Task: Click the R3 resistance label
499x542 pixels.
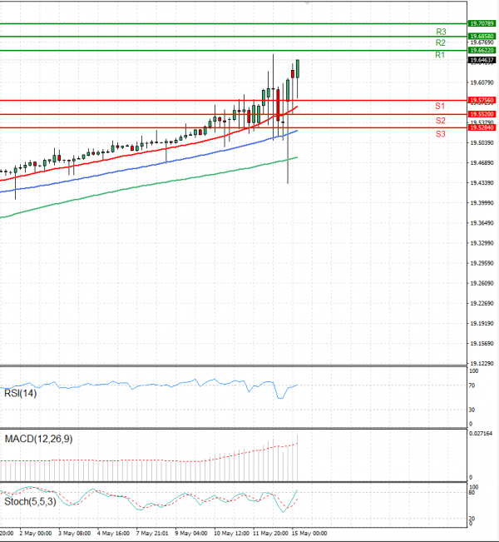Action: (441, 32)
